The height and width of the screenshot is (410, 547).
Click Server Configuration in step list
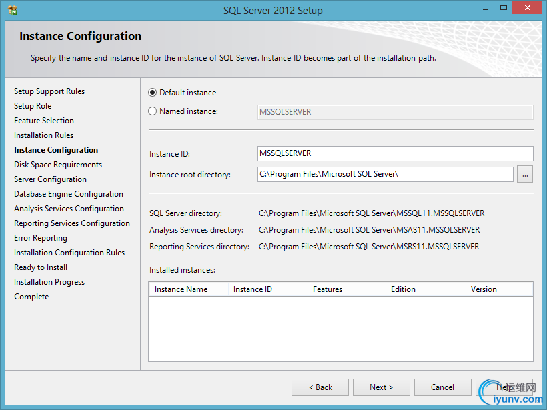point(50,179)
